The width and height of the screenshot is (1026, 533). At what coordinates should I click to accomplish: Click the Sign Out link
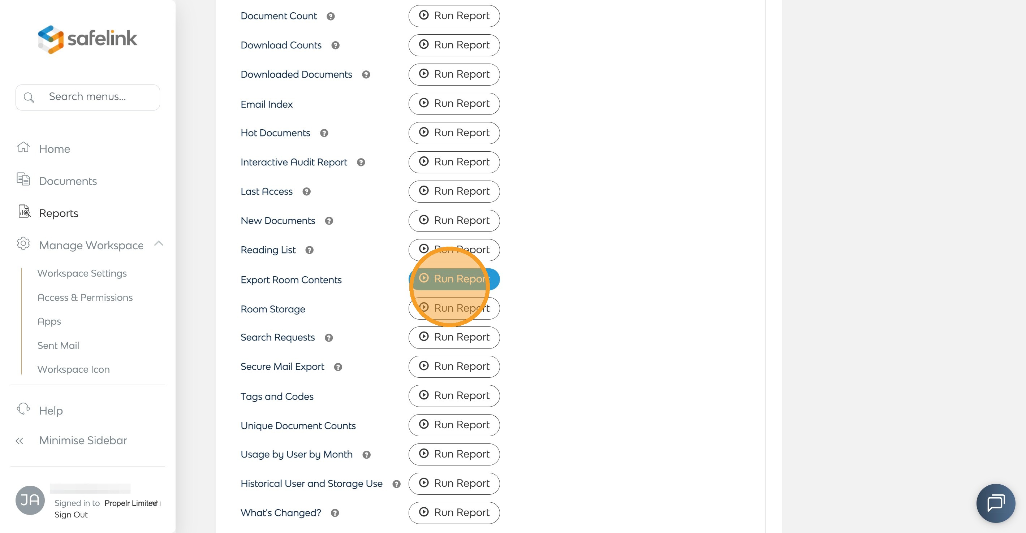click(x=71, y=515)
